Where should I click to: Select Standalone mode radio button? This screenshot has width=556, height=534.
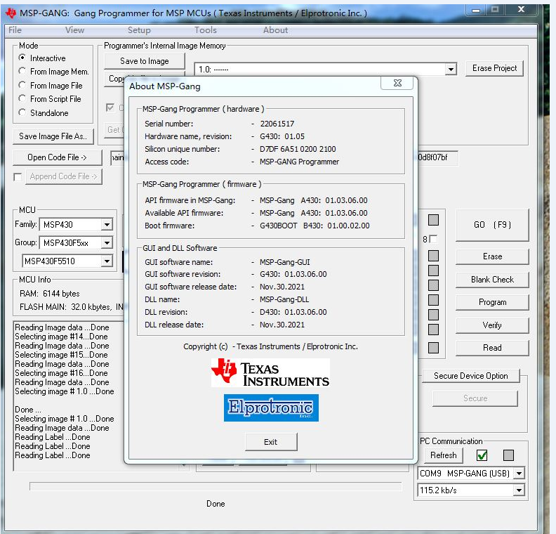coord(22,112)
